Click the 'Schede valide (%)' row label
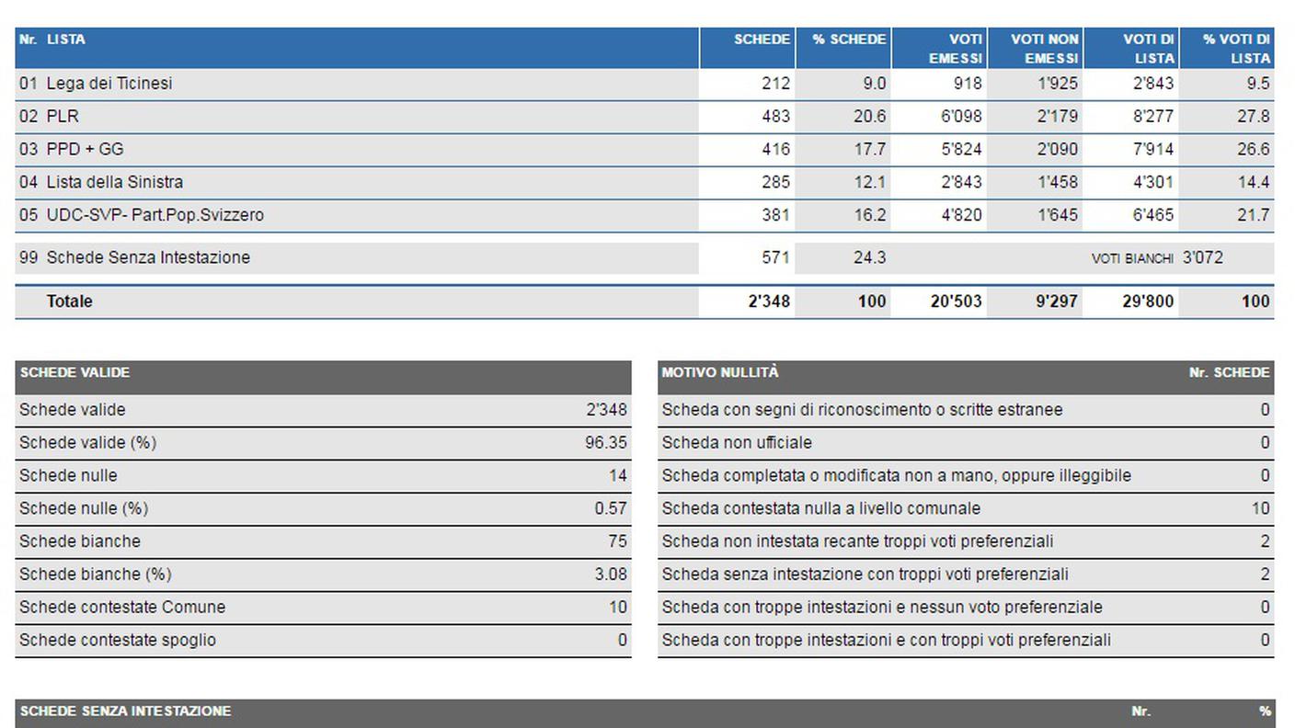 (x=88, y=443)
